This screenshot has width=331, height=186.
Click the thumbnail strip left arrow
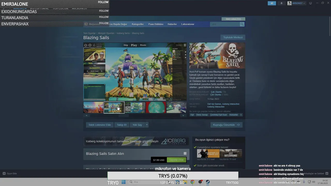(x=86, y=115)
